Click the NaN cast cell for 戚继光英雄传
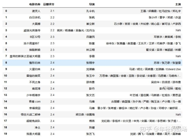 point(178,30)
